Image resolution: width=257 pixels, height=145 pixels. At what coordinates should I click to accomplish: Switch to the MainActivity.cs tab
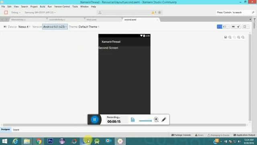pyautogui.click(x=28, y=20)
